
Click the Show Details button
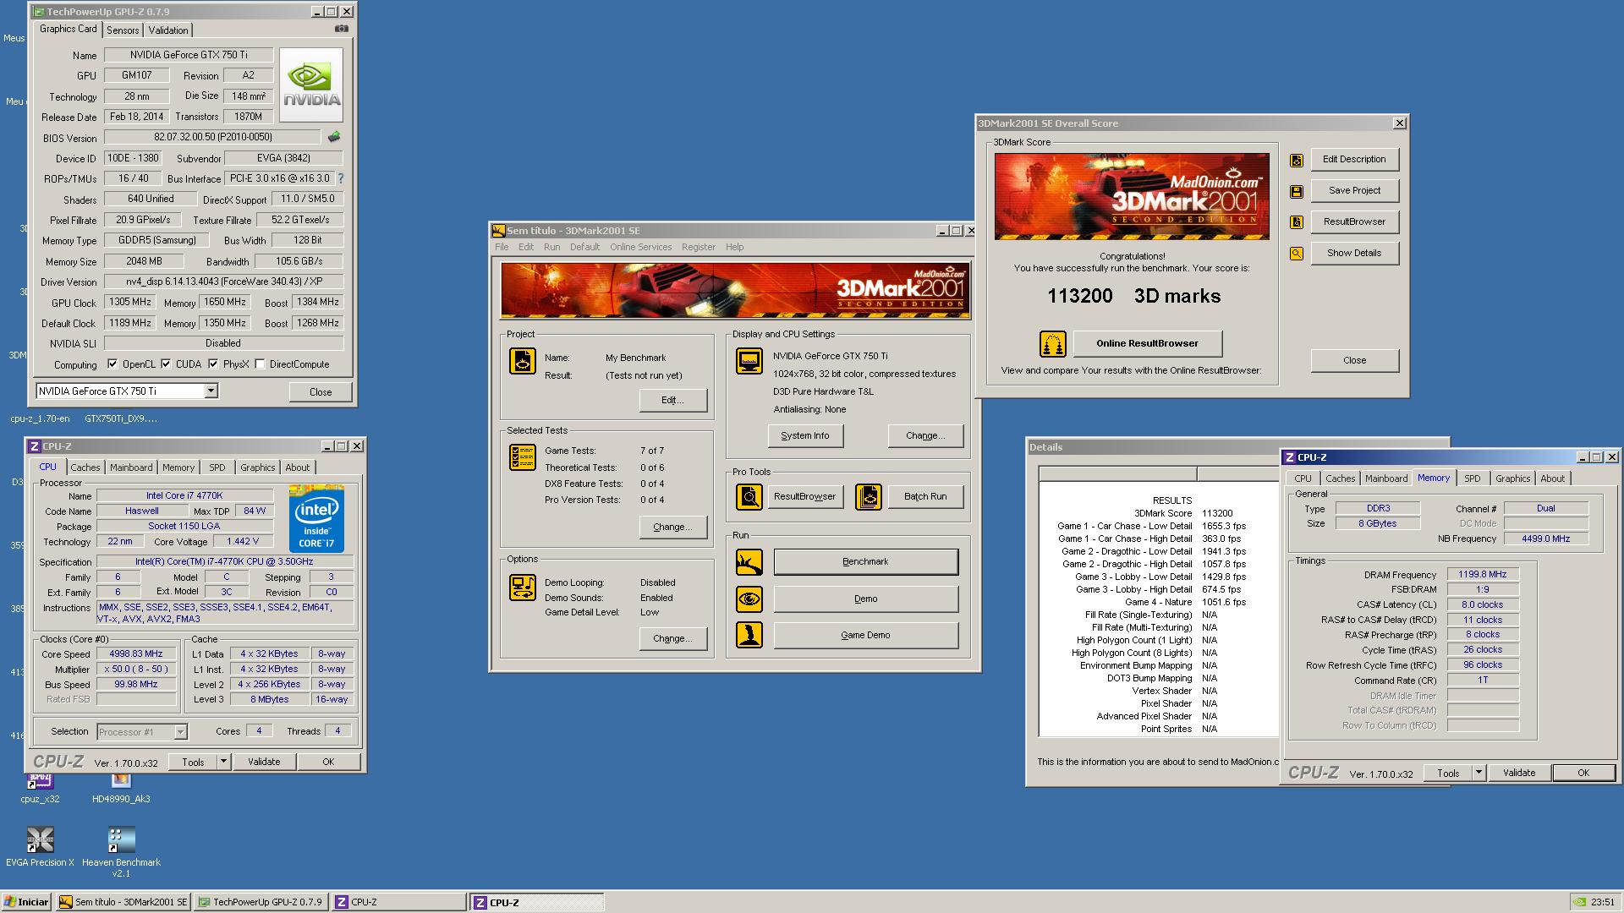click(1354, 254)
